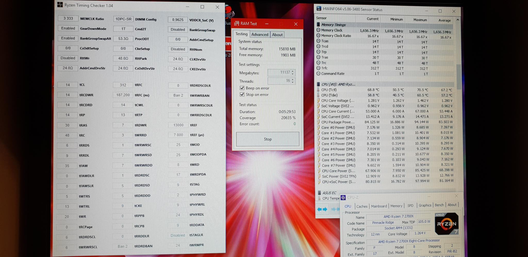The height and width of the screenshot is (257, 528).
Task: Increase Megabytes with the up spinner arrow
Action: [x=293, y=71]
